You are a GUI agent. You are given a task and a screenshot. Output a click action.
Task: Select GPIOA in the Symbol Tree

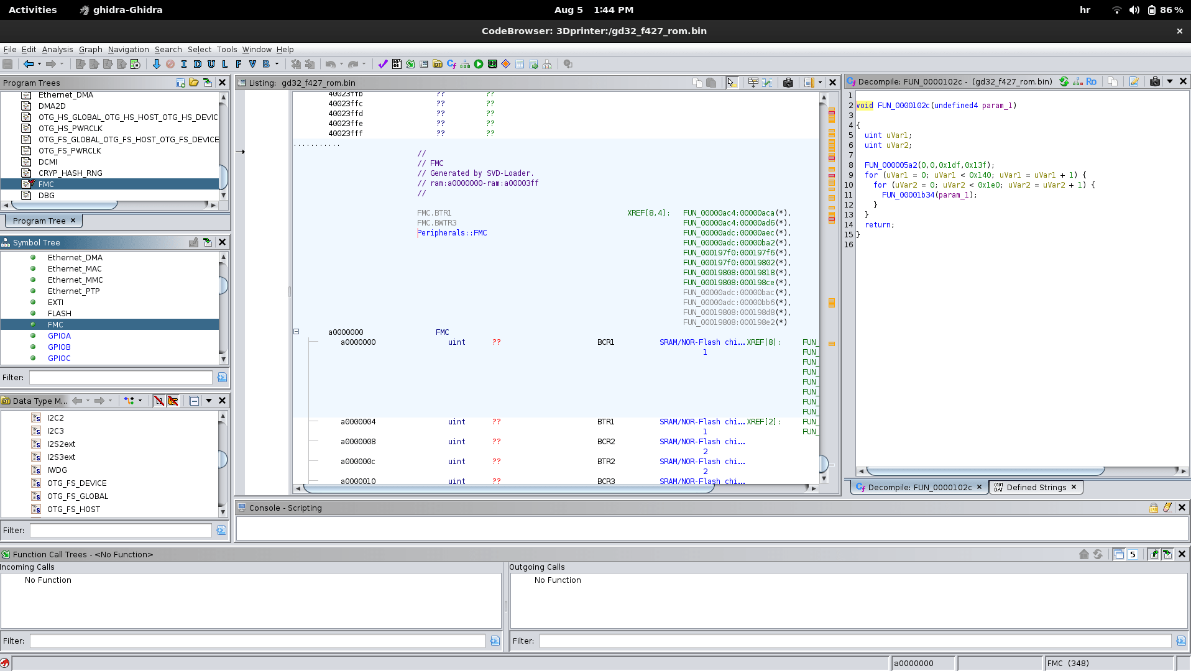tap(59, 336)
